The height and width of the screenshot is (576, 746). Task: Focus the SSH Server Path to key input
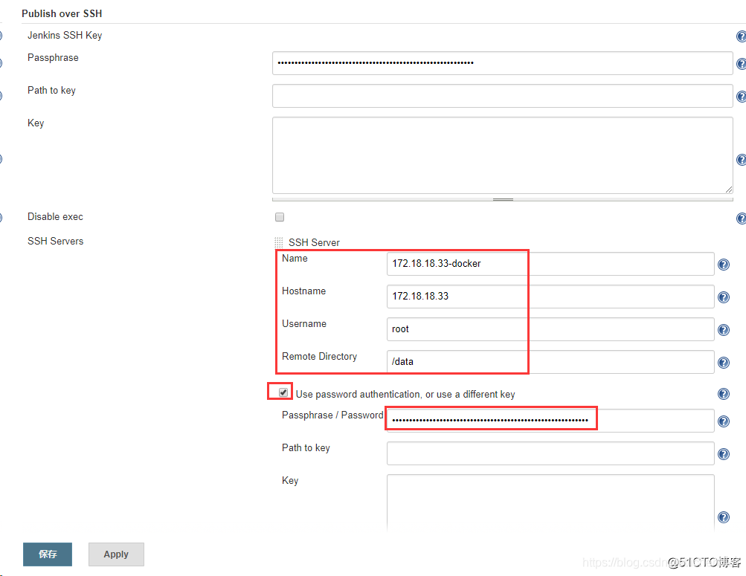point(550,453)
